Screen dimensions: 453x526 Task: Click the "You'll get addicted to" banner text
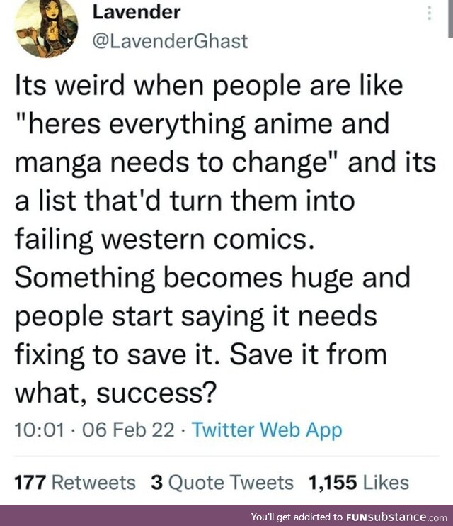click(297, 517)
